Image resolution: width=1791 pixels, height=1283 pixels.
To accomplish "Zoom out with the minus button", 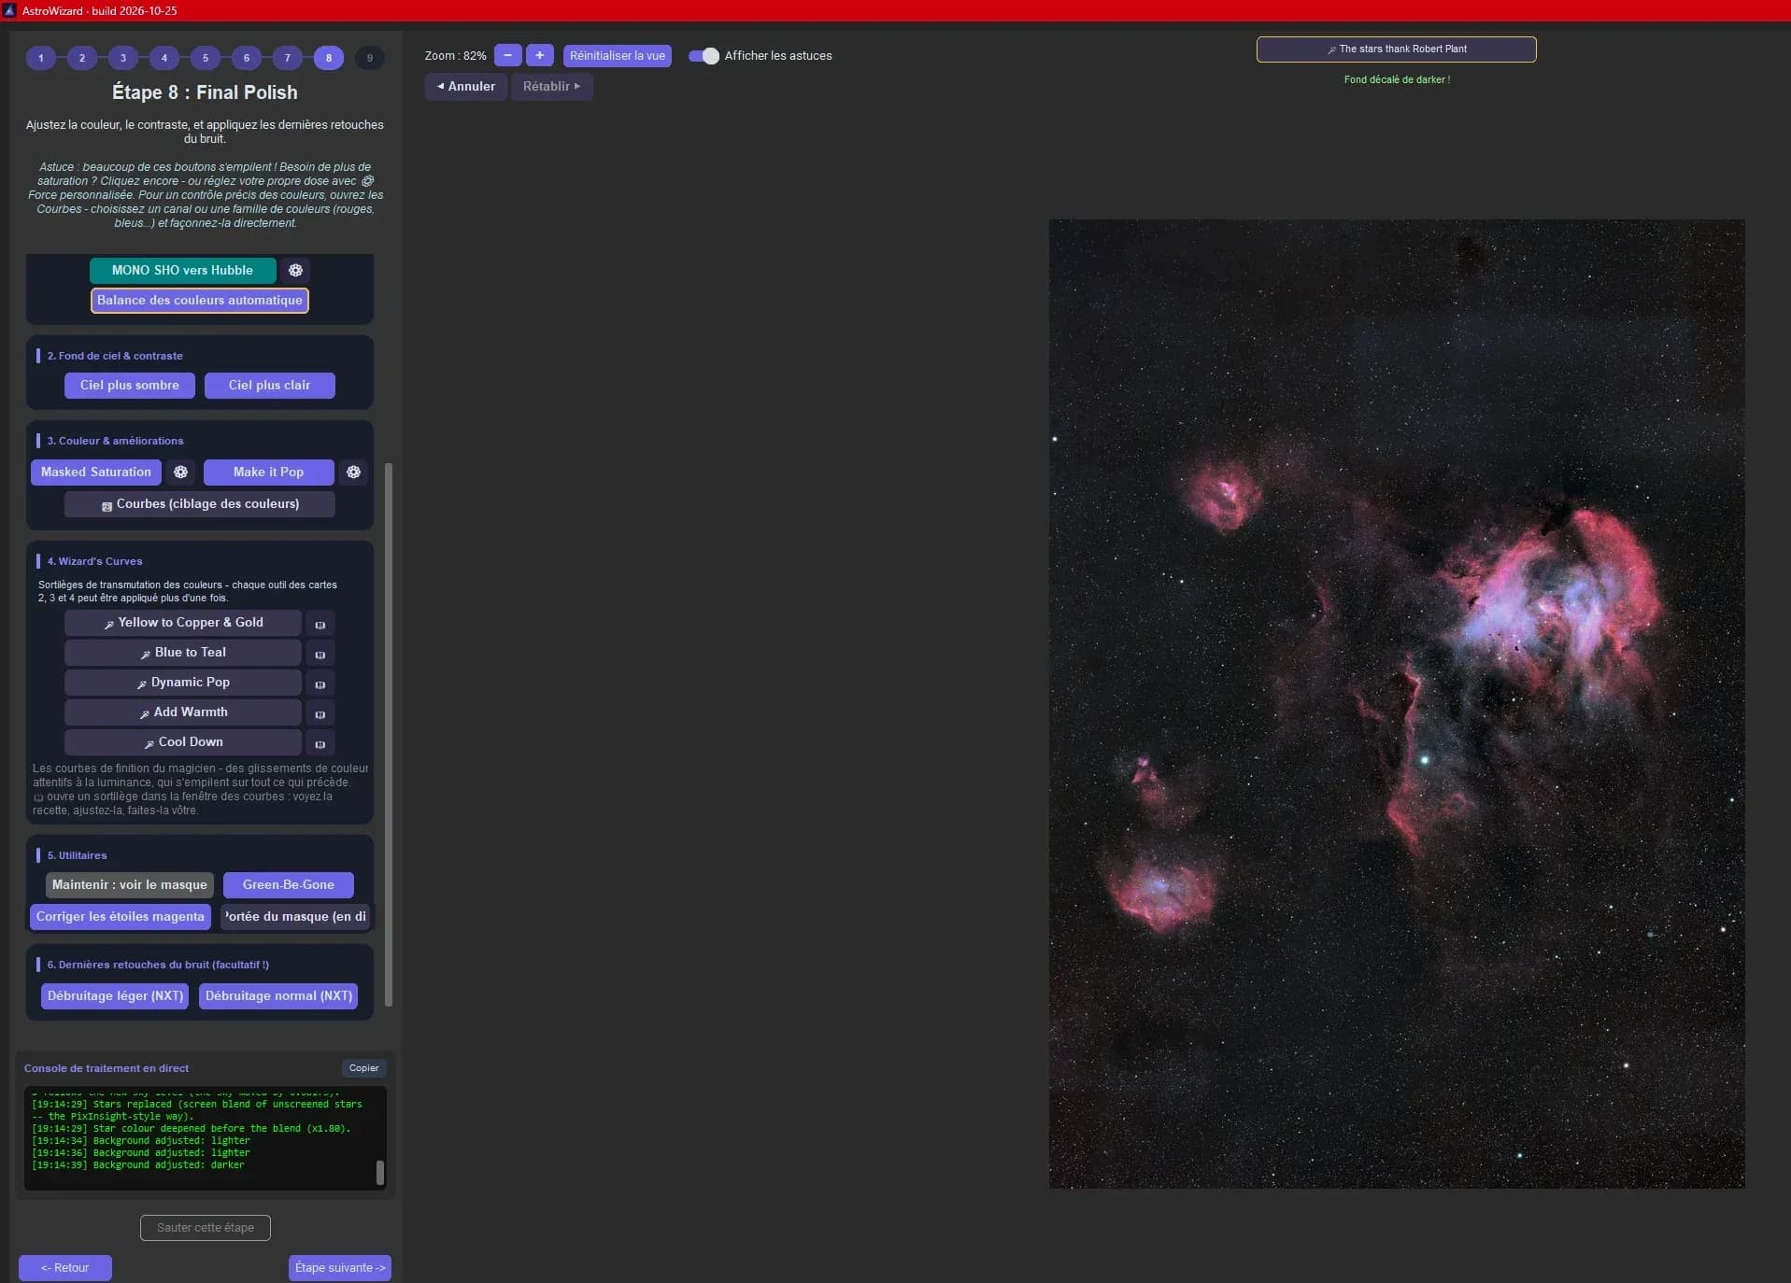I will point(507,56).
